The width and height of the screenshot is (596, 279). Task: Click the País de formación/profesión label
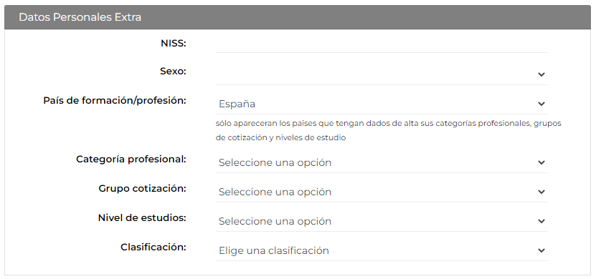[115, 101]
